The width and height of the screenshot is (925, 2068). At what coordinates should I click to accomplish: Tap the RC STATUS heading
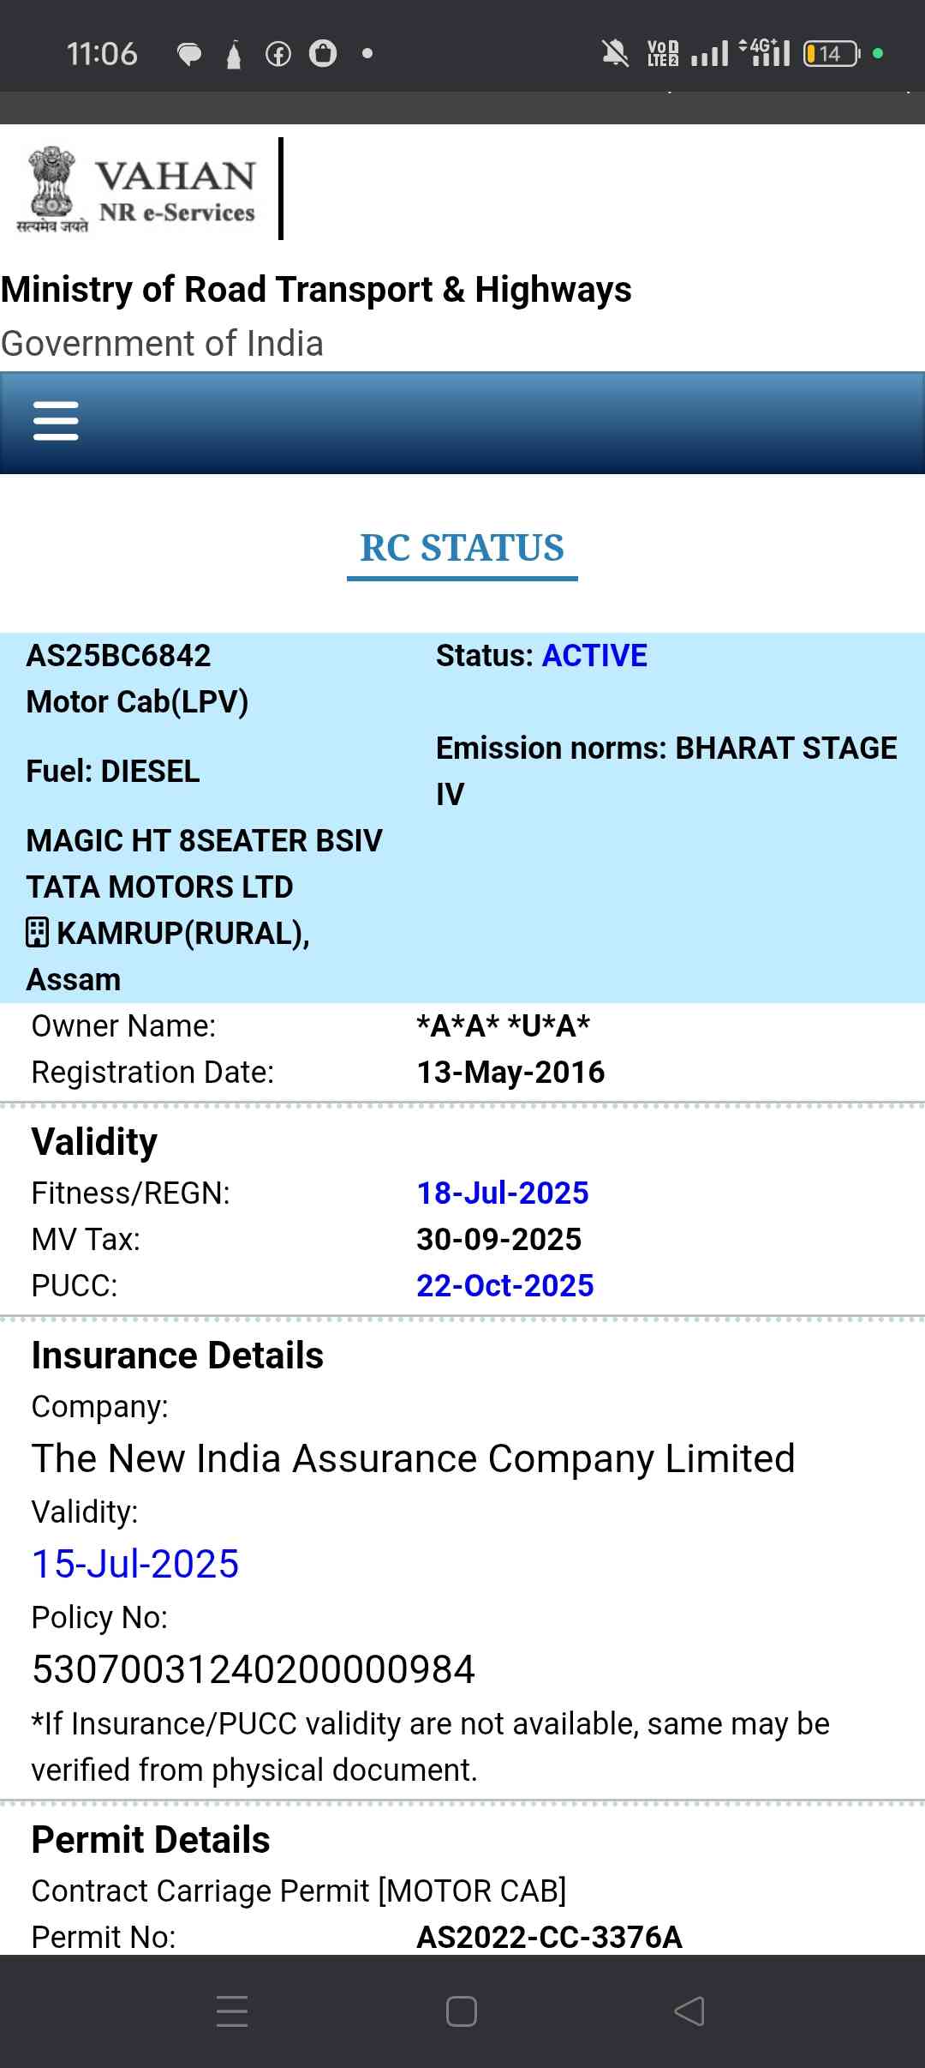coord(462,549)
